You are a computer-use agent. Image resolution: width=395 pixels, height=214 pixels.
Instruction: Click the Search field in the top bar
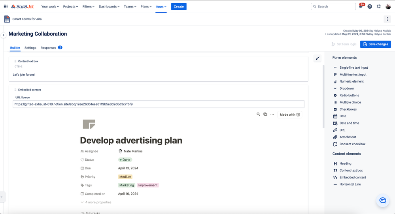[333, 7]
